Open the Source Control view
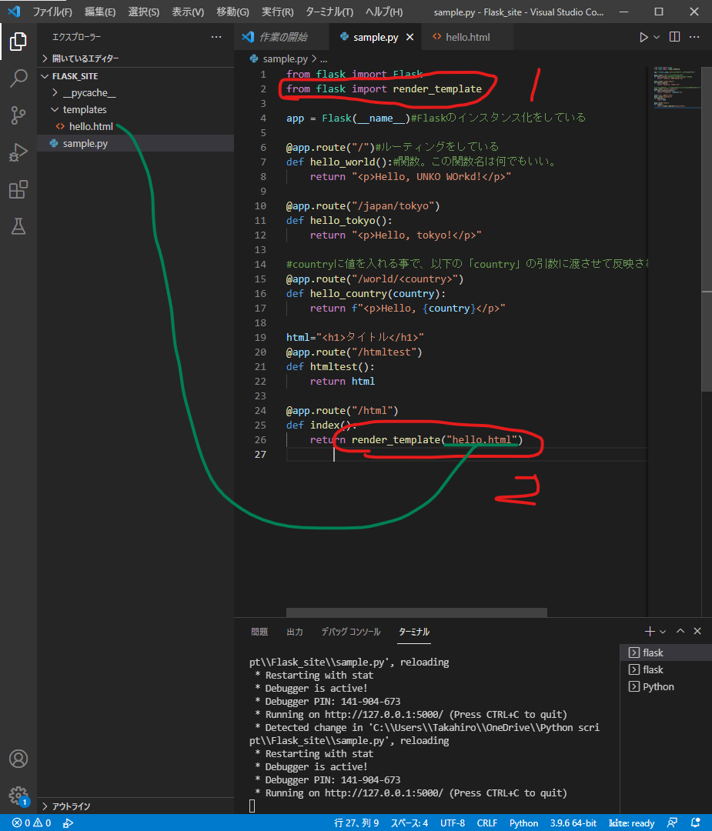The height and width of the screenshot is (831, 712). coord(18,115)
